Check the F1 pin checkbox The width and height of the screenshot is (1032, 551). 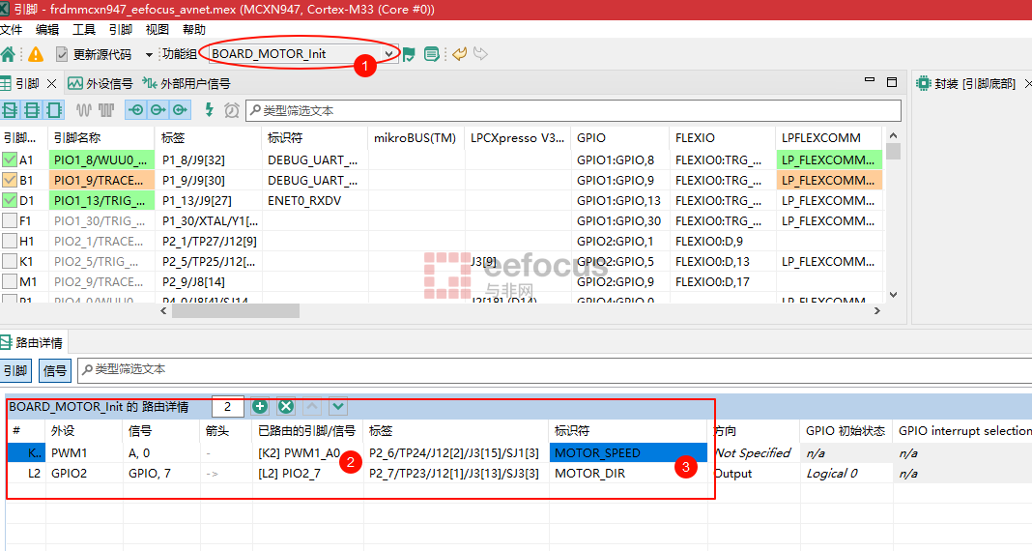[x=10, y=220]
